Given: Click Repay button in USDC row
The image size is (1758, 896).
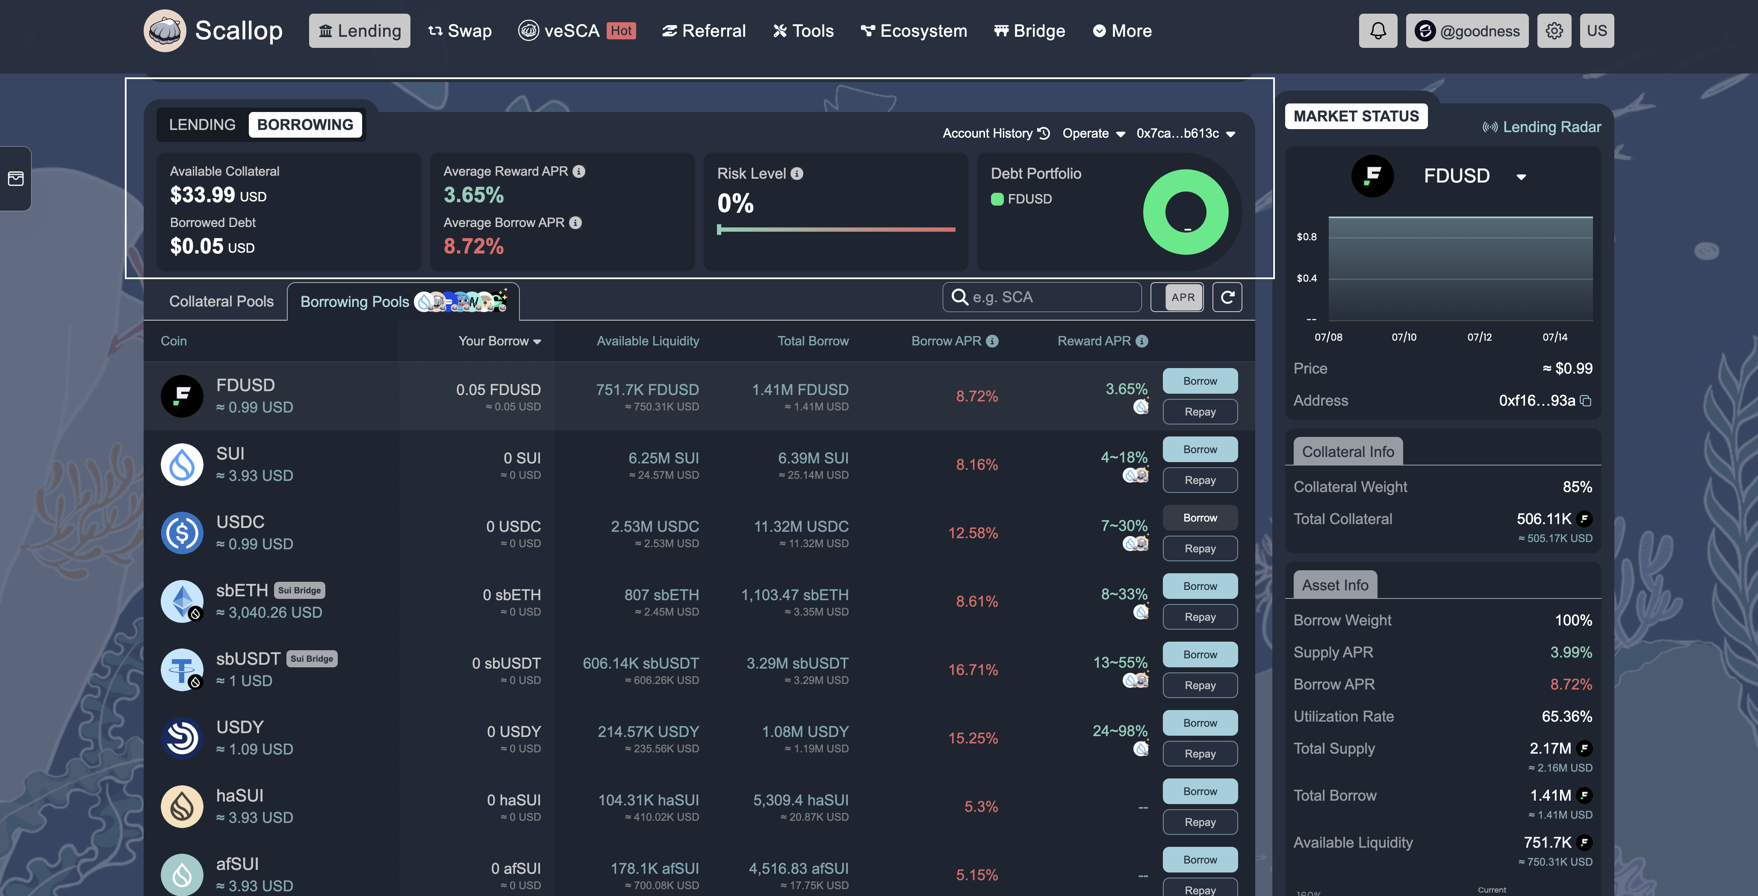Looking at the screenshot, I should pos(1200,548).
